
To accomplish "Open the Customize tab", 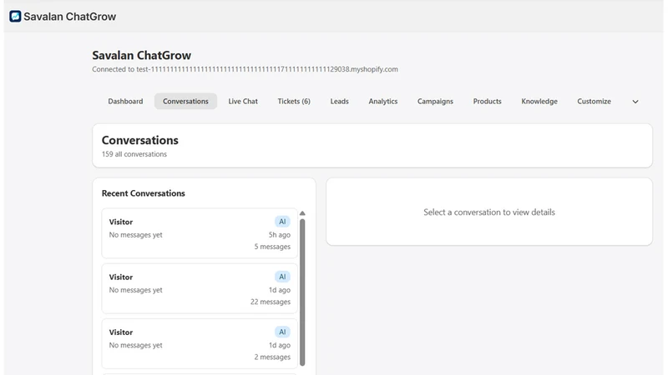I will (594, 101).
